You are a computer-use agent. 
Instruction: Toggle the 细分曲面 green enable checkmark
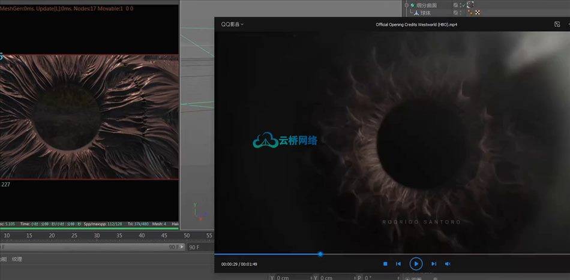pos(463,5)
